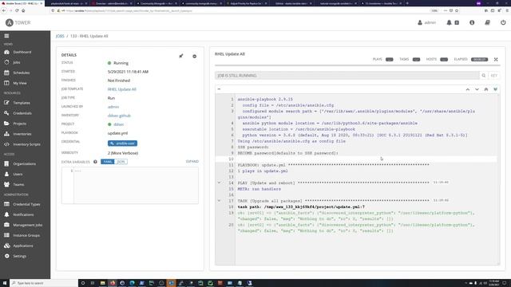Viewport: 511px width, 287px height.
Task: Open the admin launched-by link
Action: click(x=113, y=107)
